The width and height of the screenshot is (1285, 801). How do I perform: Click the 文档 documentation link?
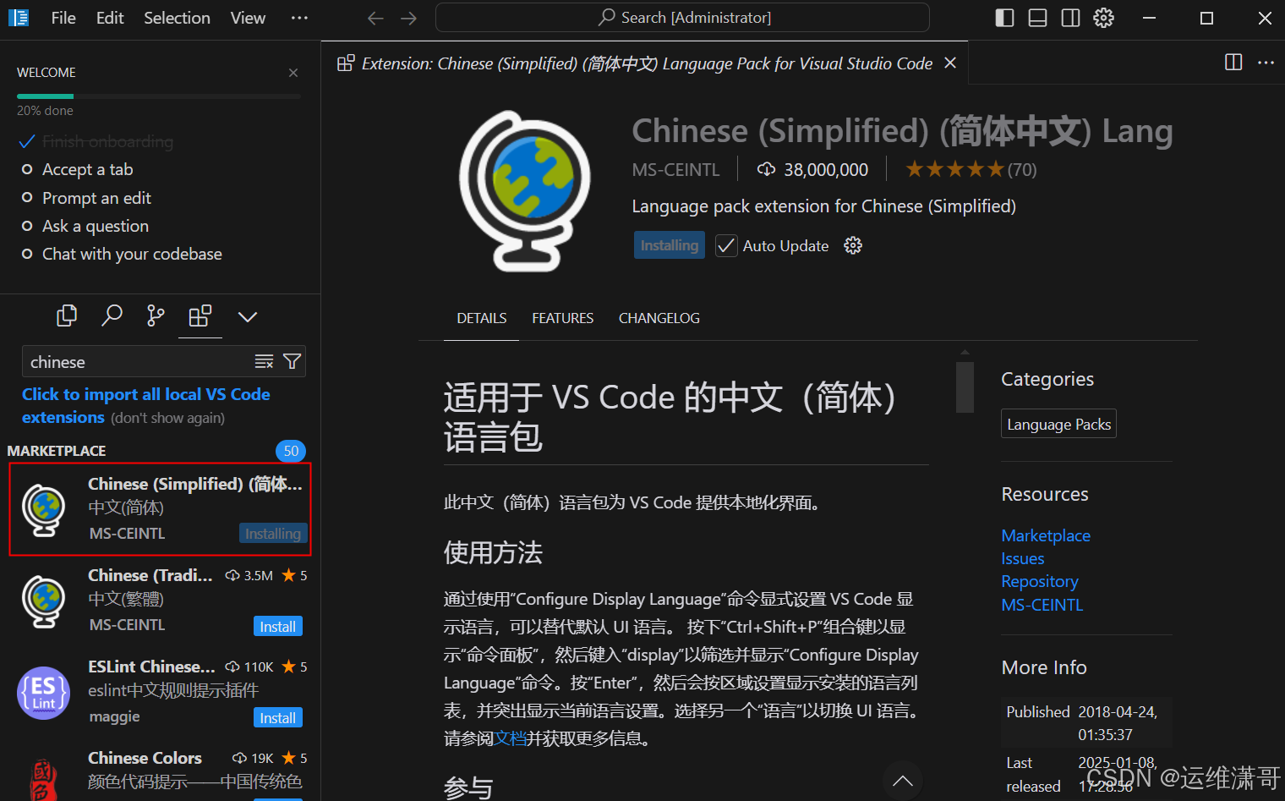pyautogui.click(x=511, y=738)
